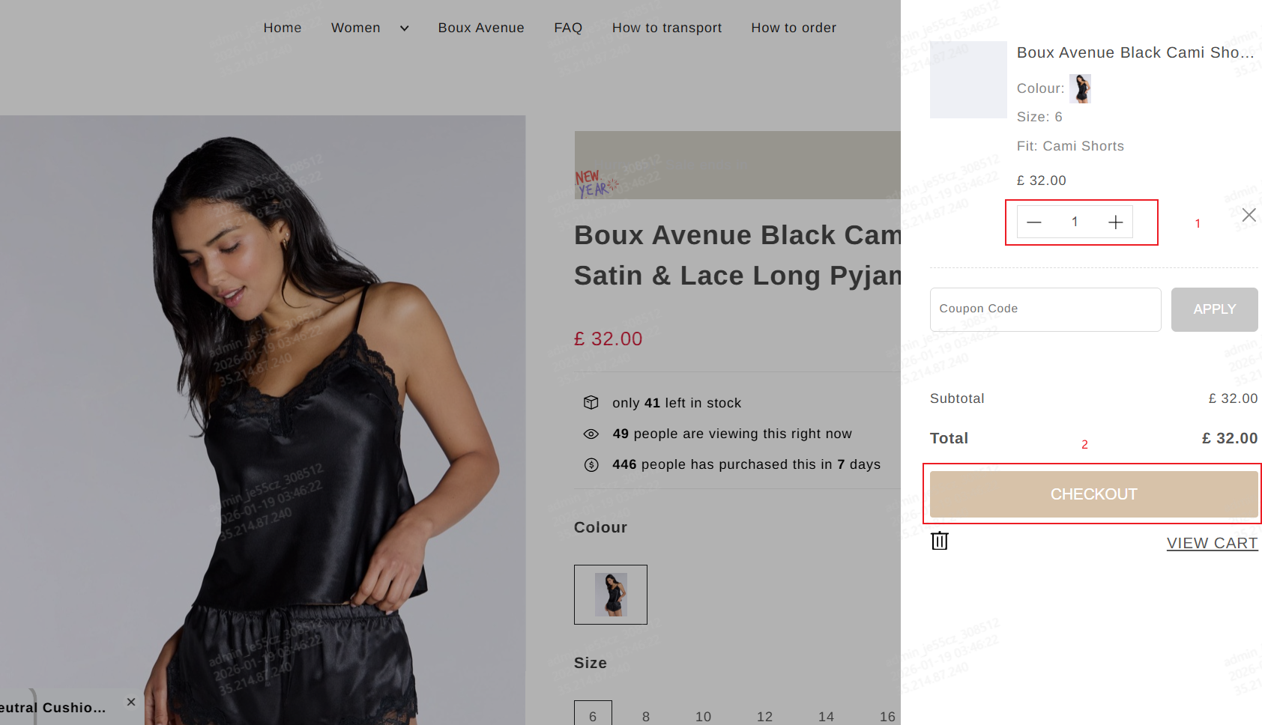Choose size 10 option
The image size is (1262, 725).
coord(703,717)
